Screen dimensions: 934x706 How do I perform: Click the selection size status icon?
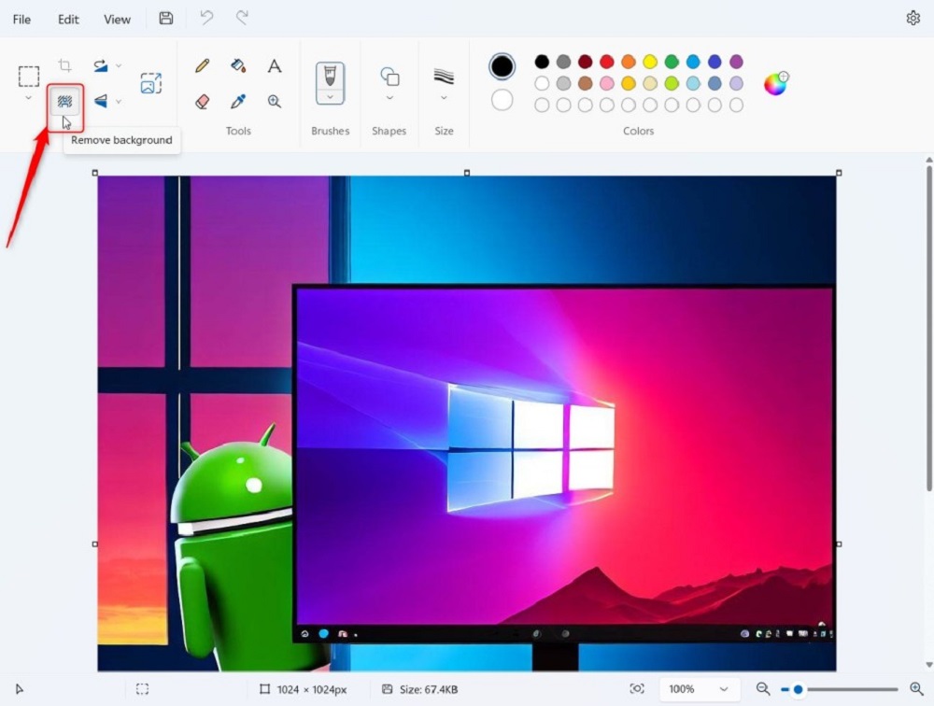point(142,689)
